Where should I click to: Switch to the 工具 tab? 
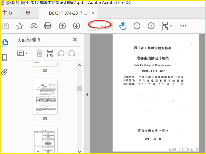click(x=25, y=13)
